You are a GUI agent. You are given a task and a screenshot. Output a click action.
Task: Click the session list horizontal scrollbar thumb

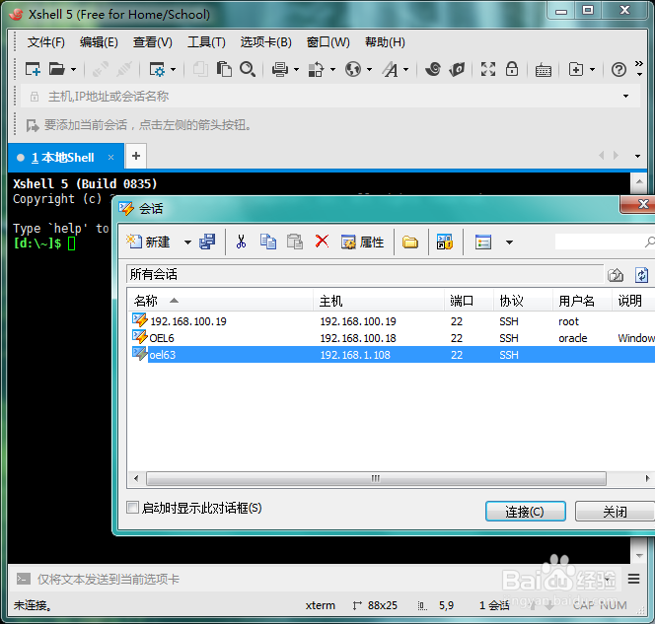point(376,478)
